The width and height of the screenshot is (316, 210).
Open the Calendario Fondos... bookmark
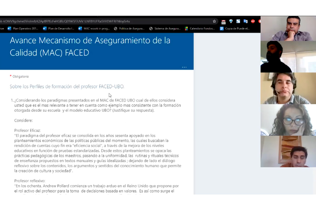[200, 29]
